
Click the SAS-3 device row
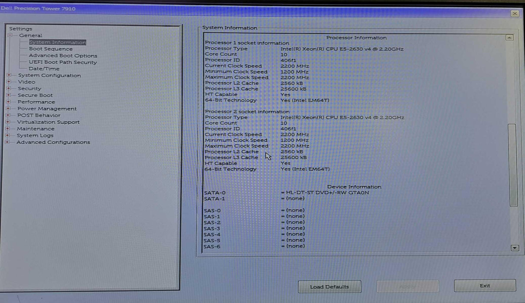254,228
